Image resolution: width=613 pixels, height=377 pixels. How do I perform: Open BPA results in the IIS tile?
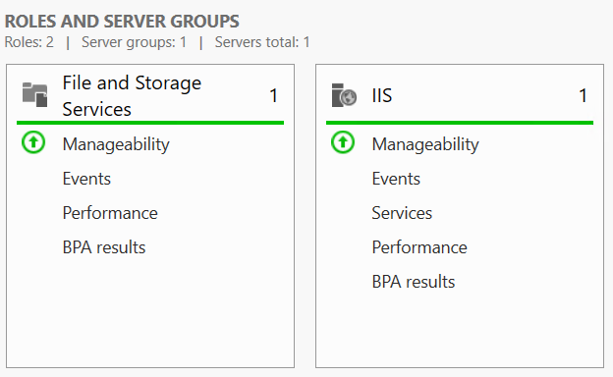pyautogui.click(x=414, y=282)
